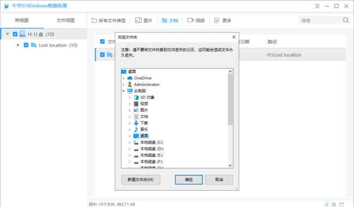The height and width of the screenshot is (207, 354).
Task: Filter by Video camera icon
Action: [x=190, y=20]
